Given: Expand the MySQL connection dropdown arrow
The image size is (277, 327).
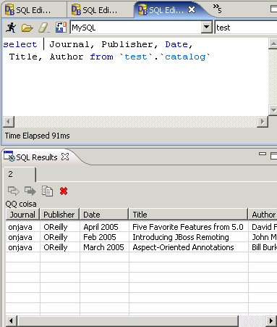Looking at the screenshot, I should (206, 27).
